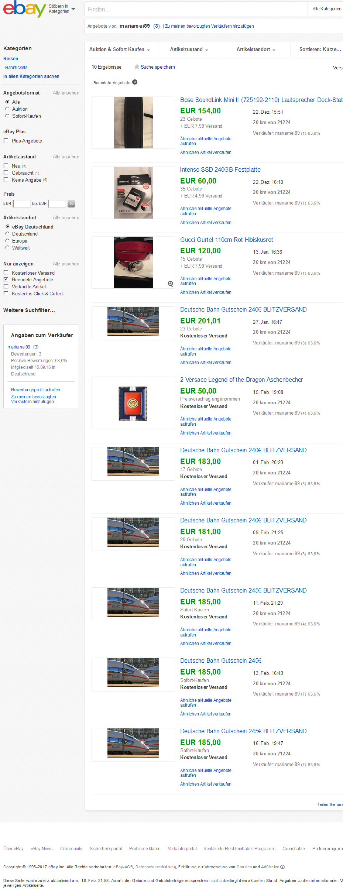343x889 pixels.
Task: Click magnifier icon on Gucci Gürtel image
Action: click(170, 284)
